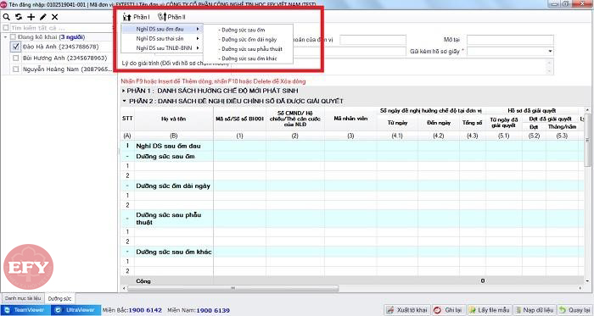
Task: Click Quay lại back button
Action: coord(575,310)
